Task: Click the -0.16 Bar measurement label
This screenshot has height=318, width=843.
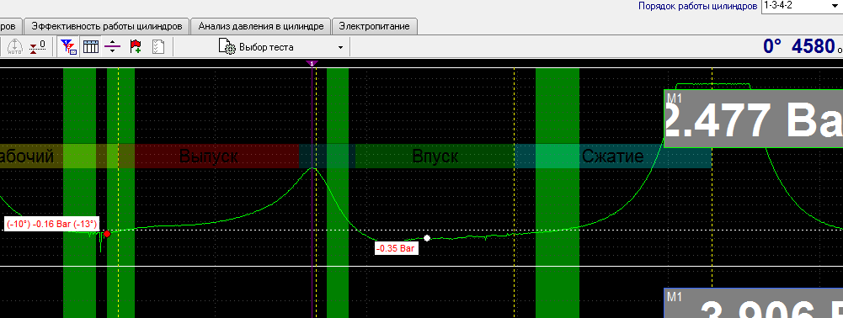Action: click(51, 224)
